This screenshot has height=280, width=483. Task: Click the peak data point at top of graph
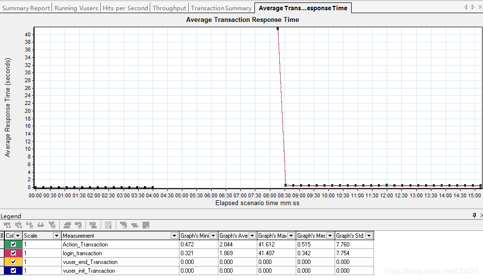(278, 29)
